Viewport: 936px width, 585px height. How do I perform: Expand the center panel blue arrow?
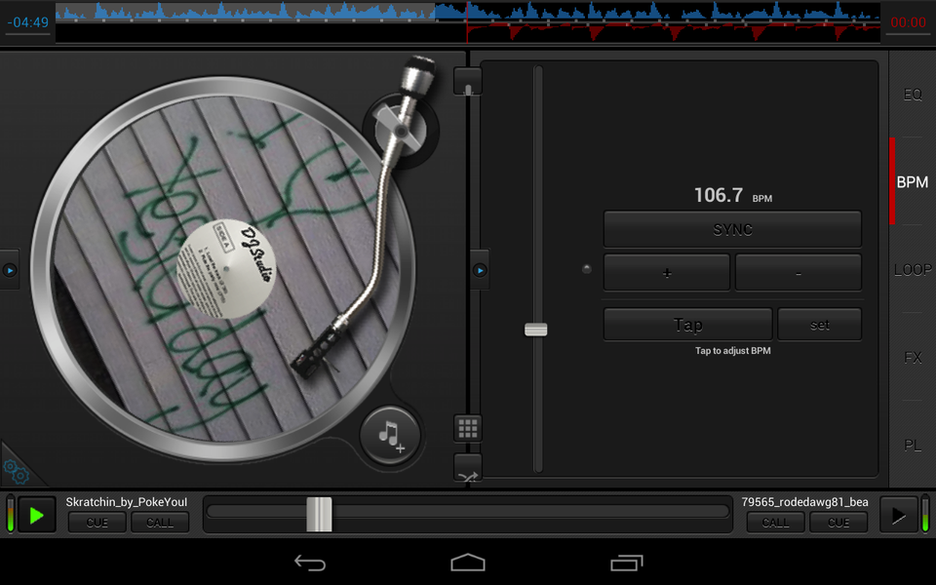479,270
